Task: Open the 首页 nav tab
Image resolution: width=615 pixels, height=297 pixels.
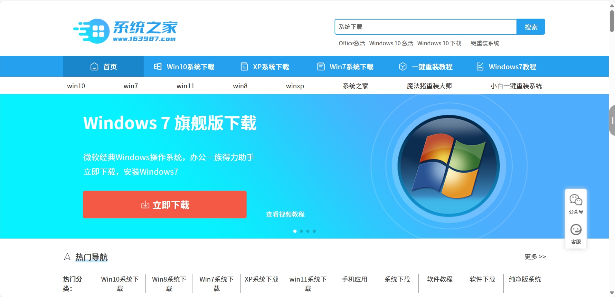Action: coord(103,66)
